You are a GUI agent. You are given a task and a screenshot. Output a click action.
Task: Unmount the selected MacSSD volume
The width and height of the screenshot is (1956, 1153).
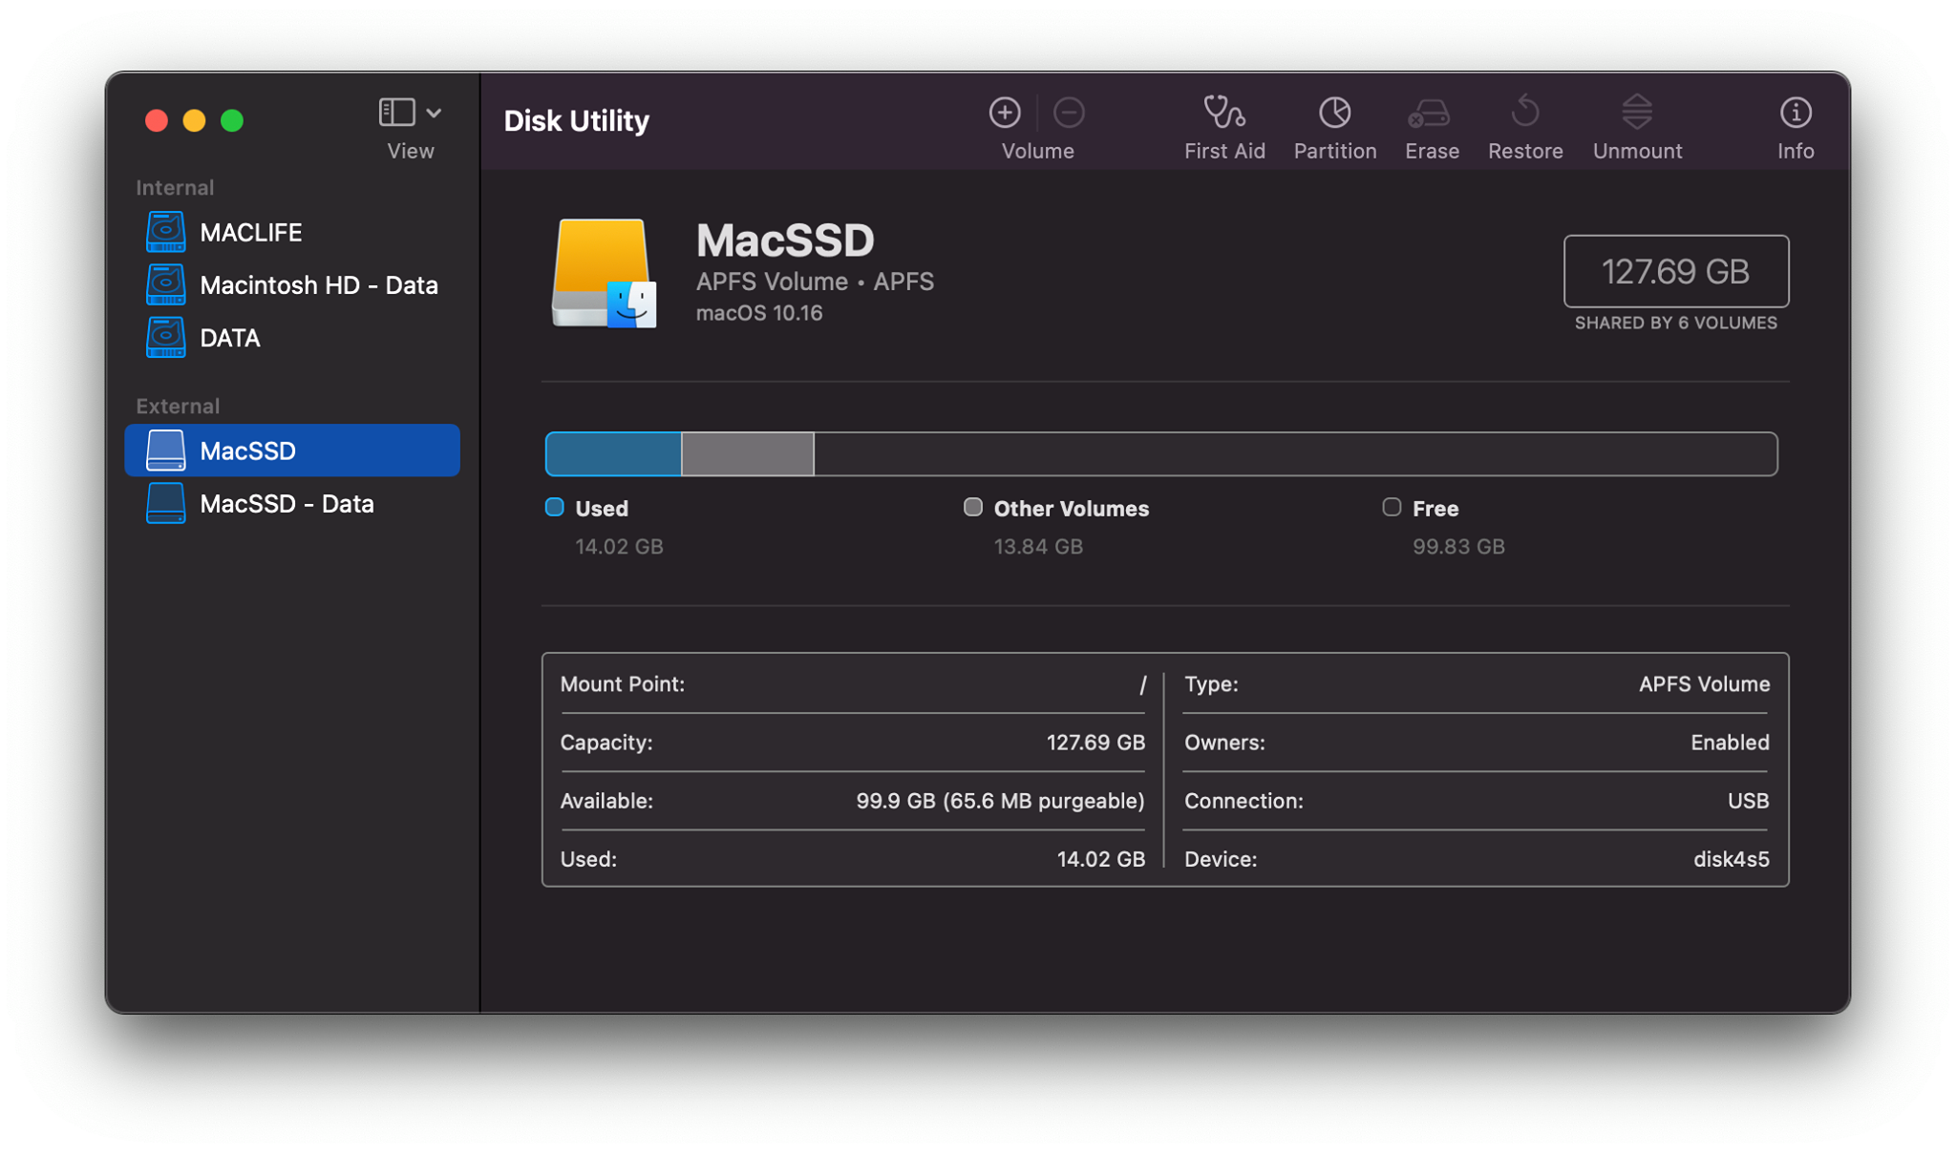click(x=1636, y=114)
